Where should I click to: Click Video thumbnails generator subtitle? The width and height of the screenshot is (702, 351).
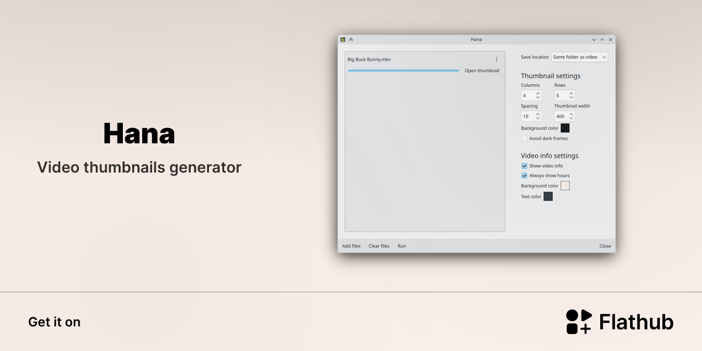pos(139,167)
